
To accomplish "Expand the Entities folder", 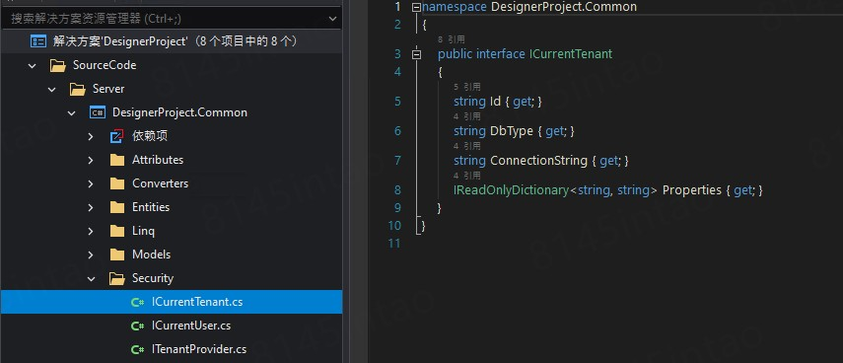I will click(x=91, y=207).
